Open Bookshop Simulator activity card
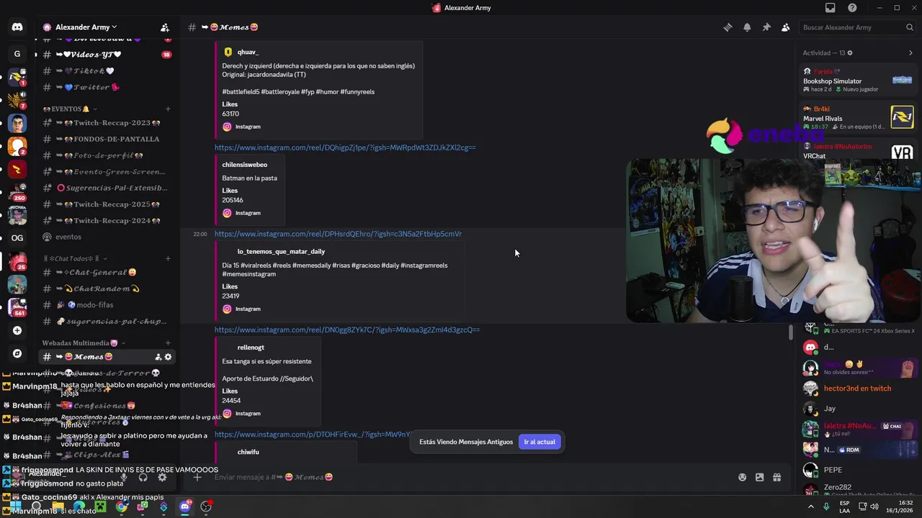 859,80
